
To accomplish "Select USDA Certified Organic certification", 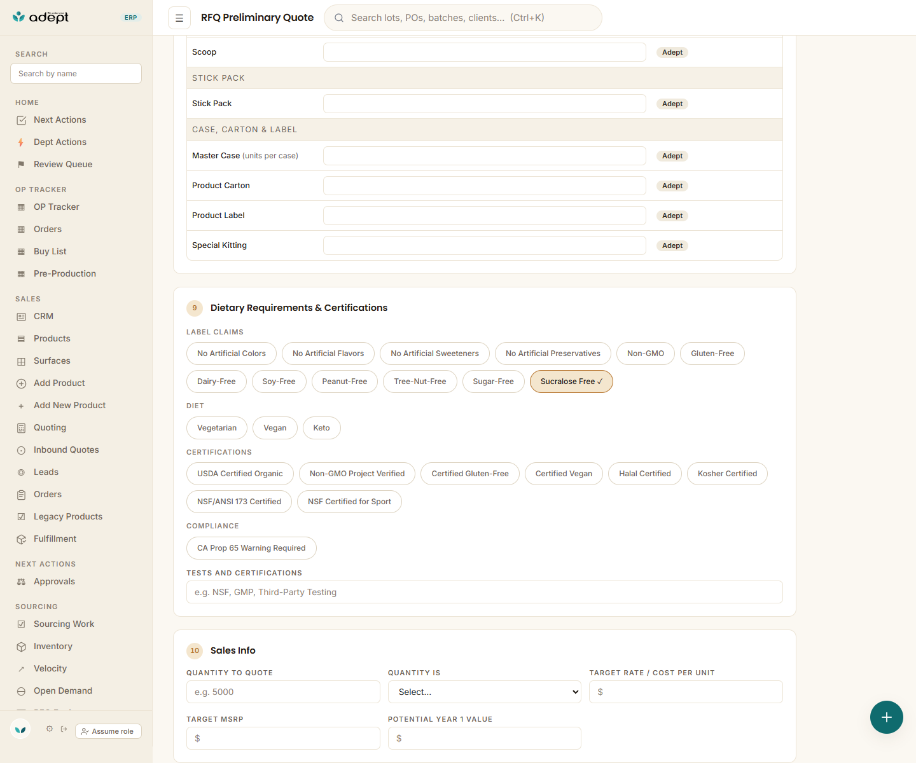I will [x=240, y=474].
